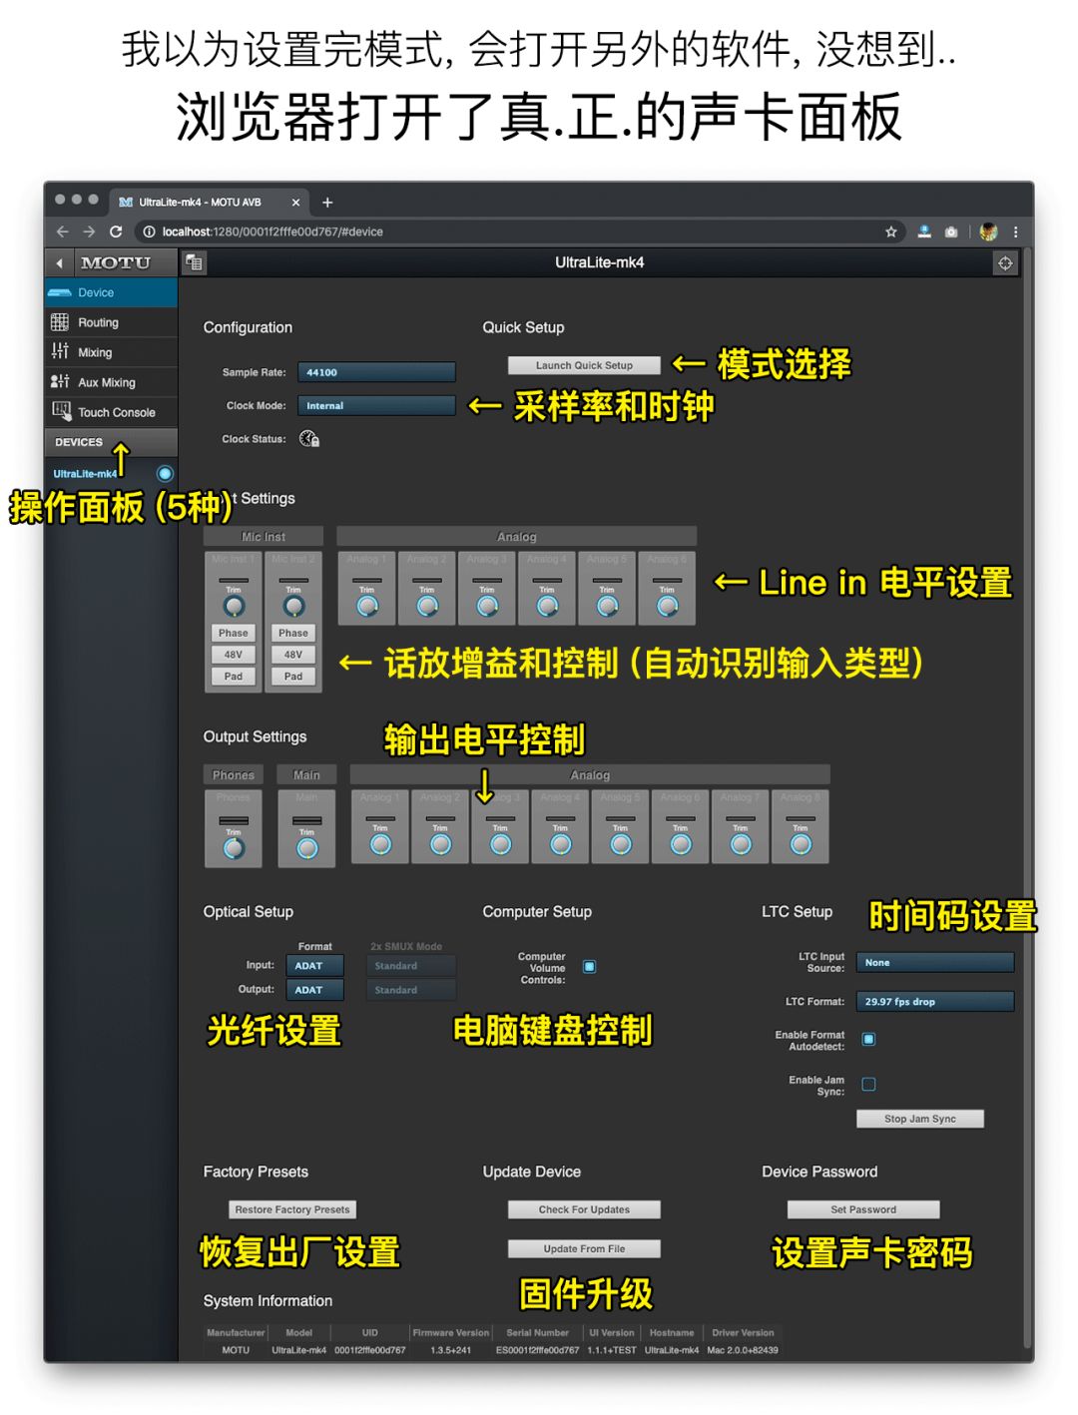Toggle Phase on Mic Inst 2
The width and height of the screenshot is (1078, 1415).
tap(293, 633)
